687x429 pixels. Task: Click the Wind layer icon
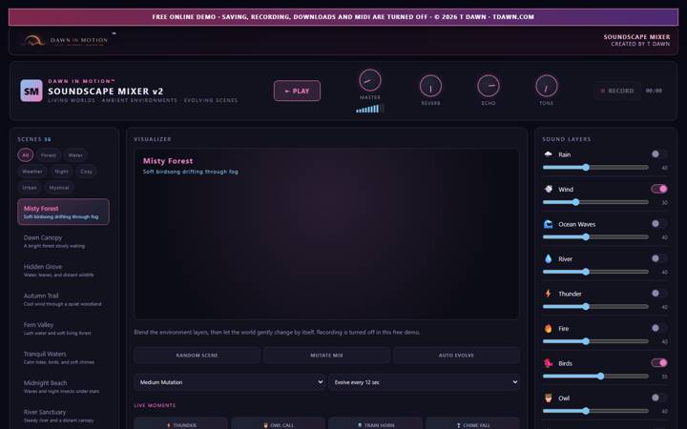click(x=548, y=189)
